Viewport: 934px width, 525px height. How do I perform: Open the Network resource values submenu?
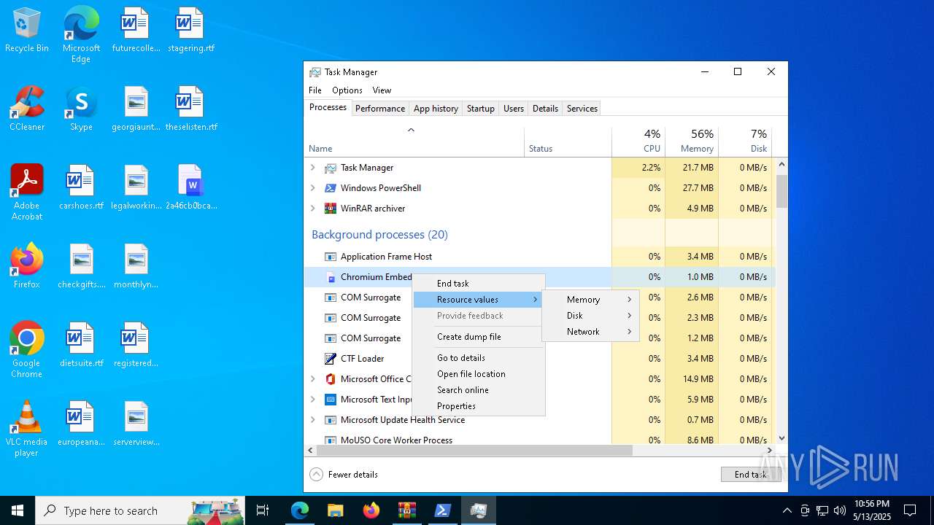(x=590, y=332)
